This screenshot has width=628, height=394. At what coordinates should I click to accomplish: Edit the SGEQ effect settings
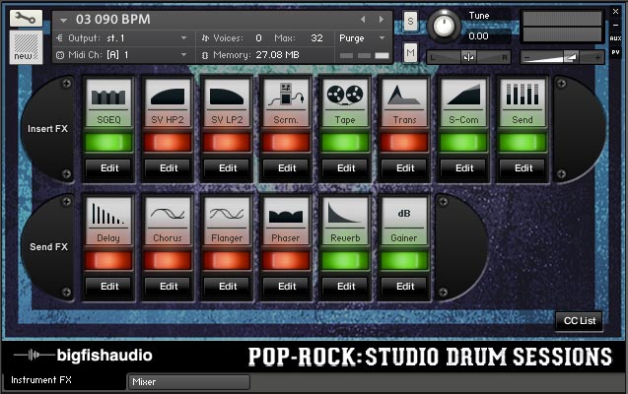(x=108, y=168)
